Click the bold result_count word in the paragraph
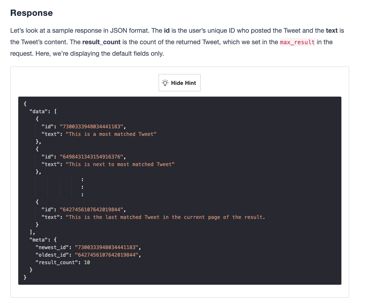The image size is (365, 303). [x=102, y=42]
